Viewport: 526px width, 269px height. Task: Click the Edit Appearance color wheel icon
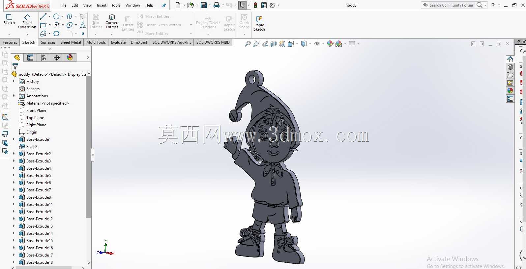coord(330,44)
